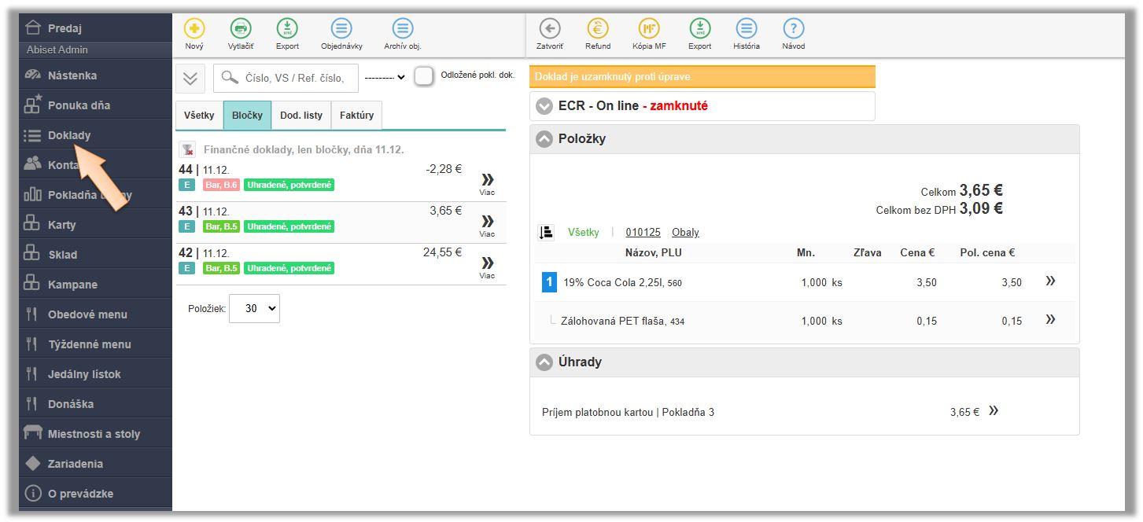Image resolution: width=1143 pixels, height=522 pixels.
Task: Collapse the Položky section
Action: coord(544,139)
